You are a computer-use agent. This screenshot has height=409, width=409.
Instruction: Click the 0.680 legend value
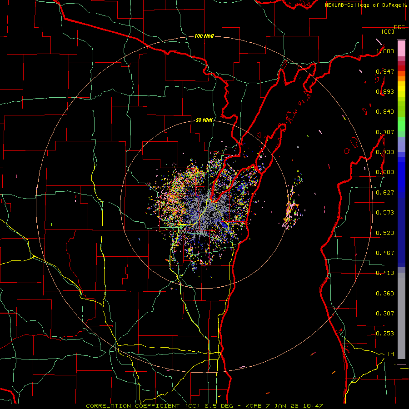385,172
